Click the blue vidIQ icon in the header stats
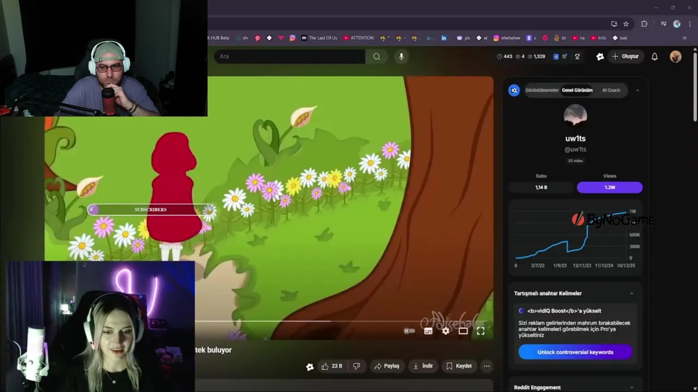 click(x=556, y=57)
